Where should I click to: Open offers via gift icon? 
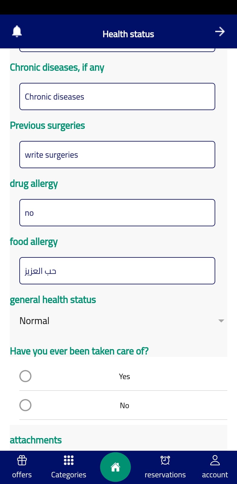pos(22,460)
